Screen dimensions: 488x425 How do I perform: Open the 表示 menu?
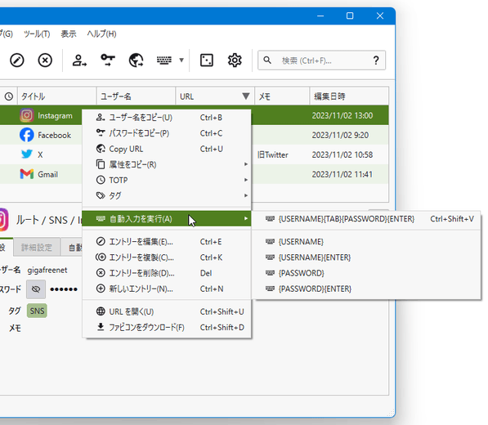point(69,34)
